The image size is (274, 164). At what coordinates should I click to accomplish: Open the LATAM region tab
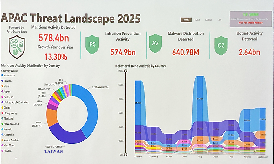(x=209, y=20)
